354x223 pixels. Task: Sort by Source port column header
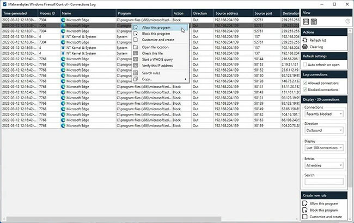pyautogui.click(x=267, y=13)
